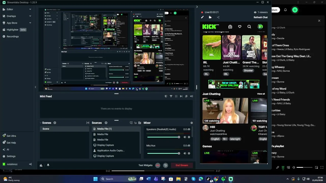
Task: Open Get Help in sidebar
Action: click(x=9, y=143)
